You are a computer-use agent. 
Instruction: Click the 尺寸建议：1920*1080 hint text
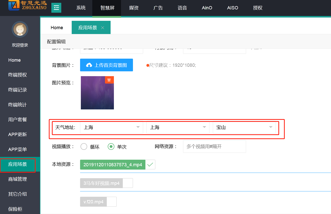[x=173, y=65]
